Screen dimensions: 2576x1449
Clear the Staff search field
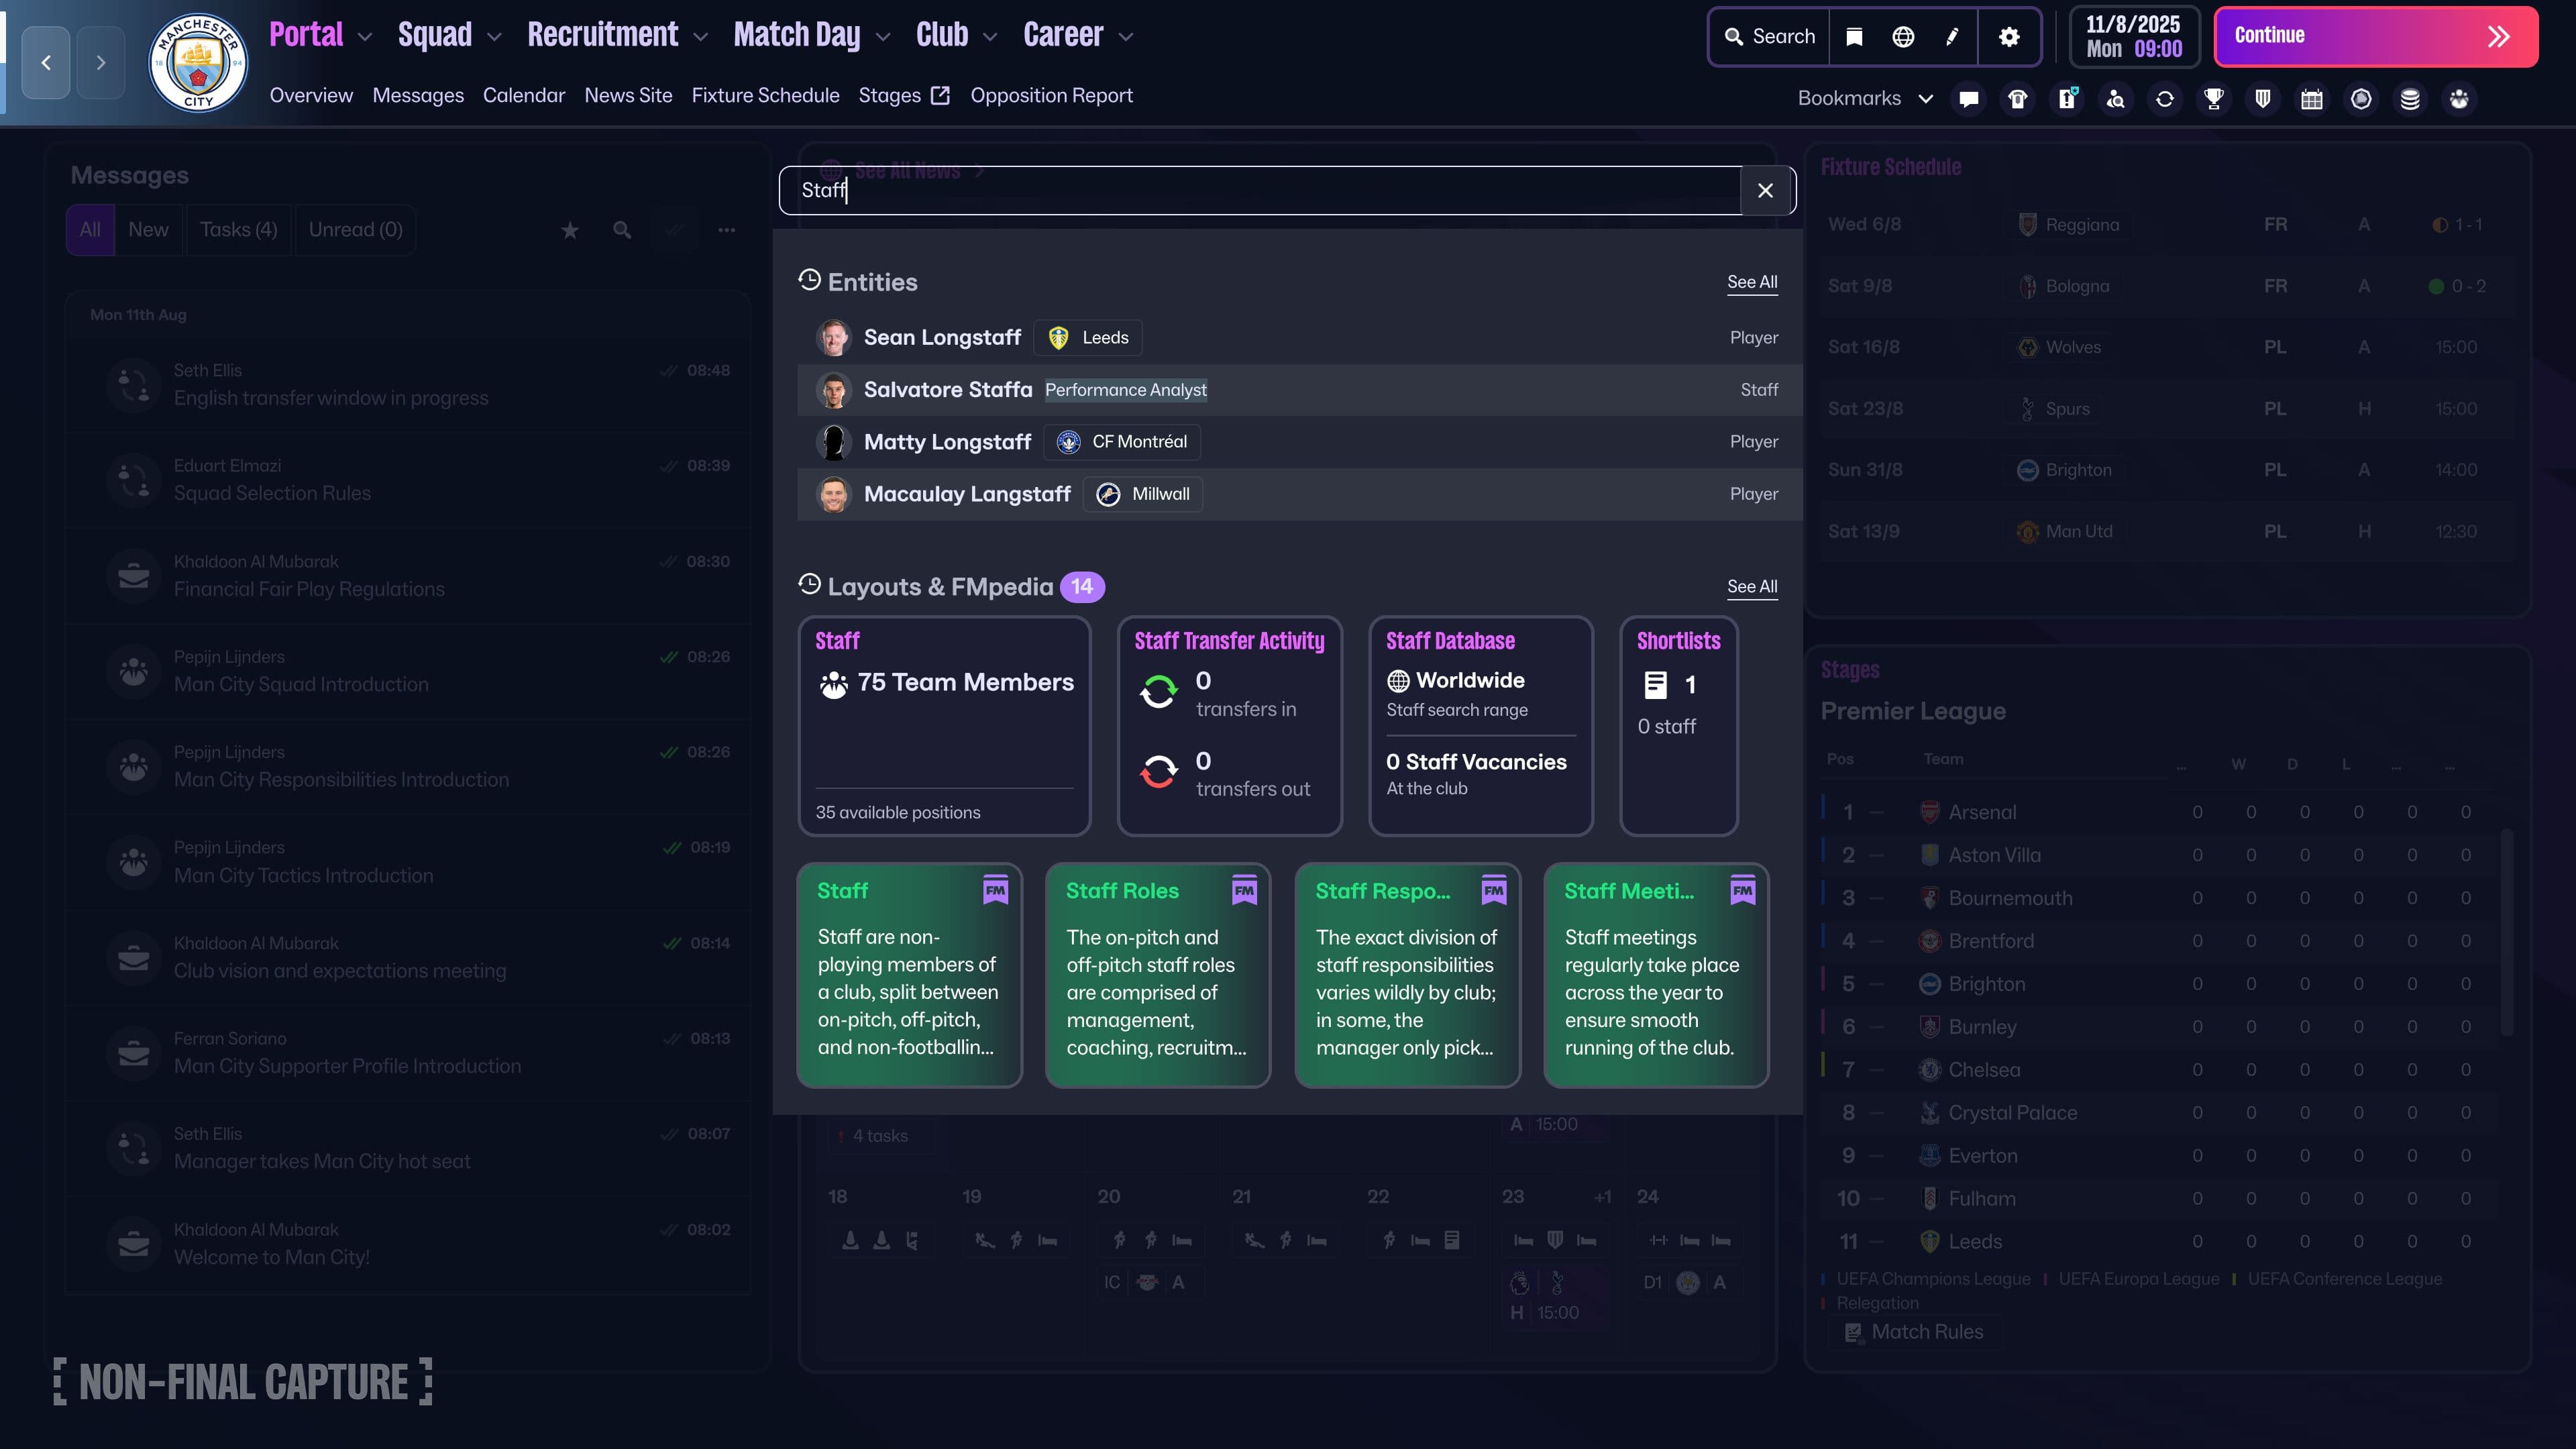pos(1765,190)
